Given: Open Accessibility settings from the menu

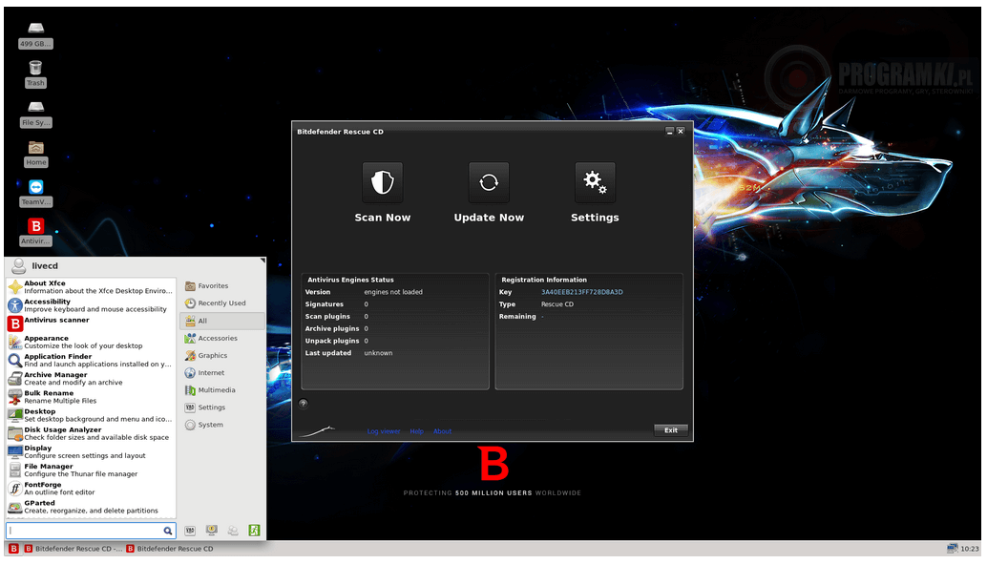Looking at the screenshot, I should click(x=92, y=305).
